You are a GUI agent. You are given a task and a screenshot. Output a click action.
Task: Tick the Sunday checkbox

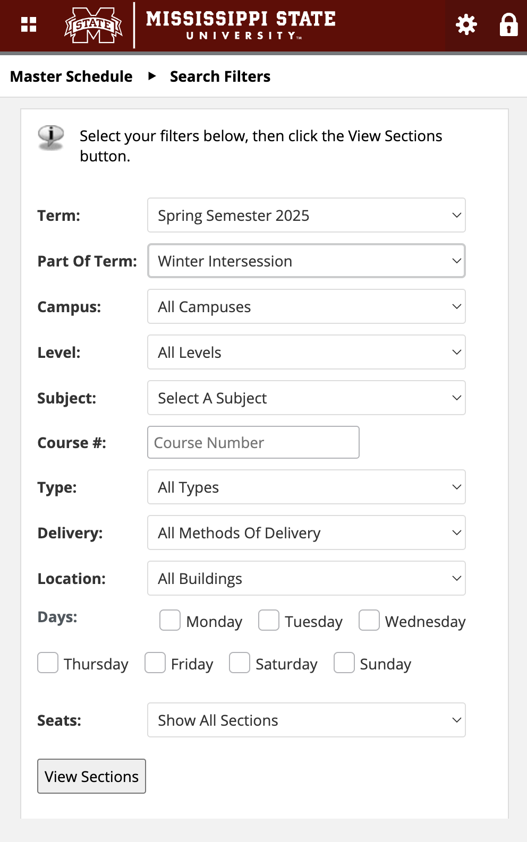coord(344,663)
